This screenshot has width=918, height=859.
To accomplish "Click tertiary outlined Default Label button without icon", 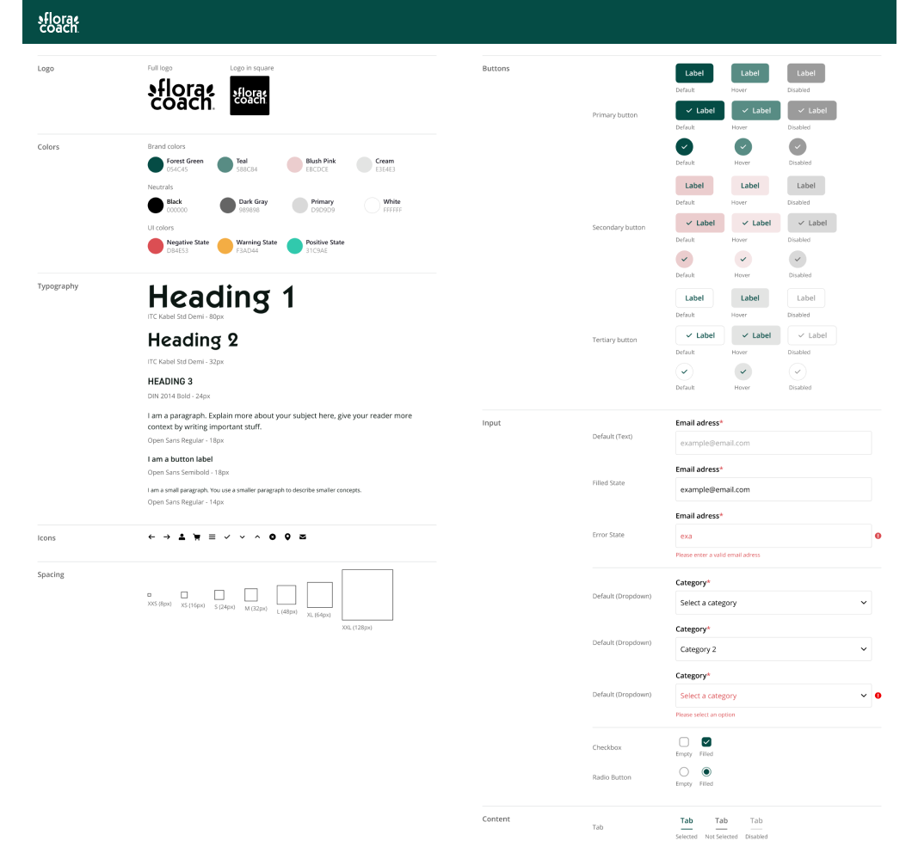I will click(694, 298).
